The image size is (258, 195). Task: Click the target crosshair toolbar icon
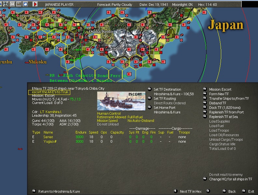coord(6,4)
